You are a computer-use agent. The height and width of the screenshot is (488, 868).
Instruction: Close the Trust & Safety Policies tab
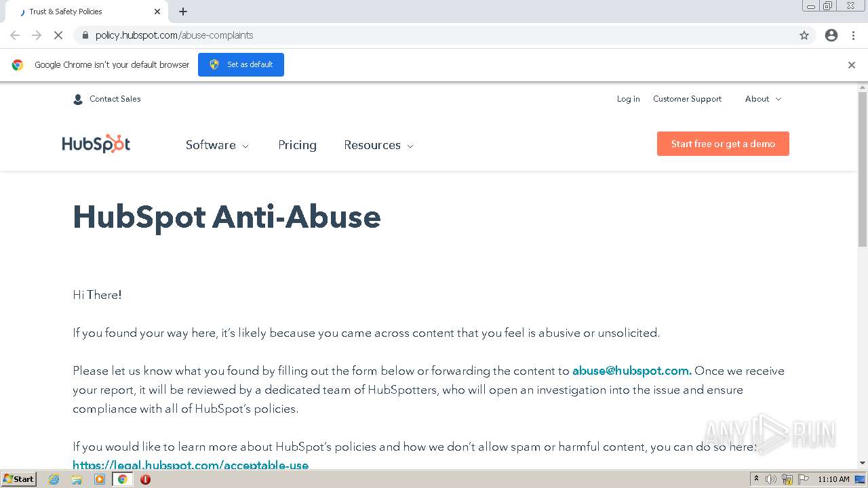(157, 12)
